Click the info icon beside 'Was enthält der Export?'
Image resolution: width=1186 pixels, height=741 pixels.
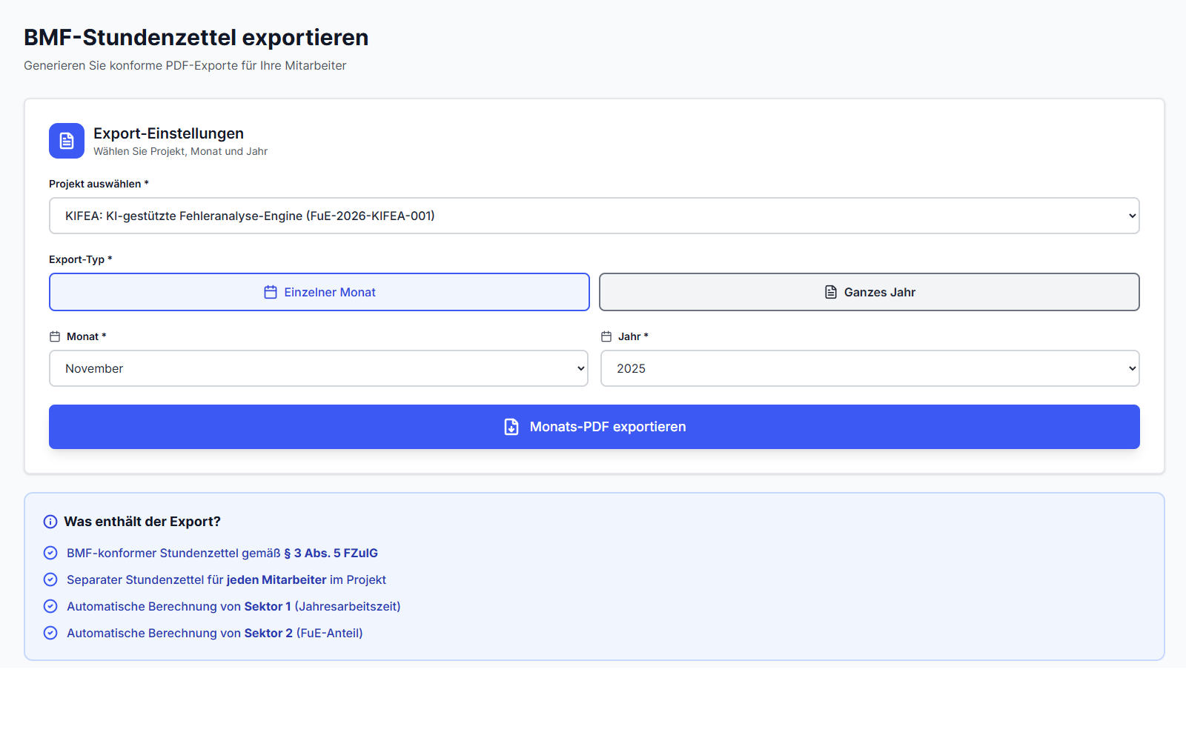point(50,521)
